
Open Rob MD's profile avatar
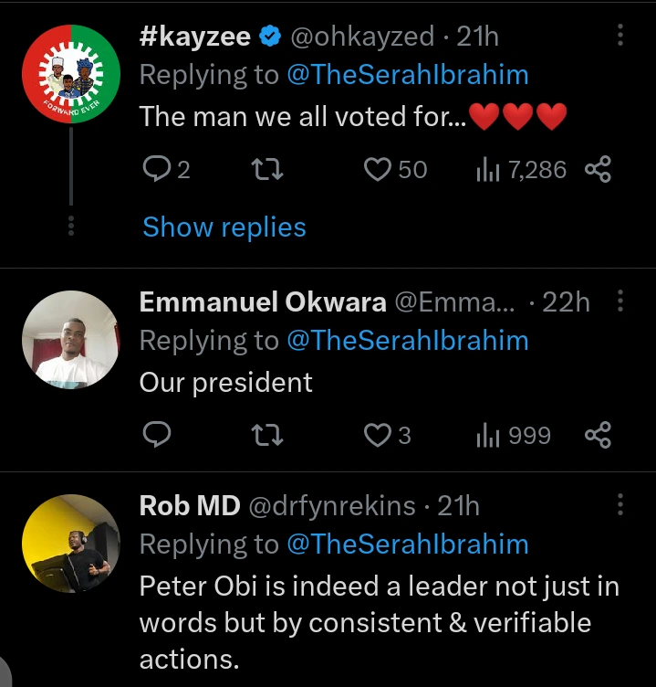click(x=70, y=544)
